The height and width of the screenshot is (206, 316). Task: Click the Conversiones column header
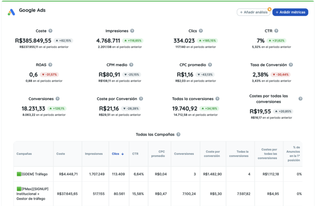[184, 154]
